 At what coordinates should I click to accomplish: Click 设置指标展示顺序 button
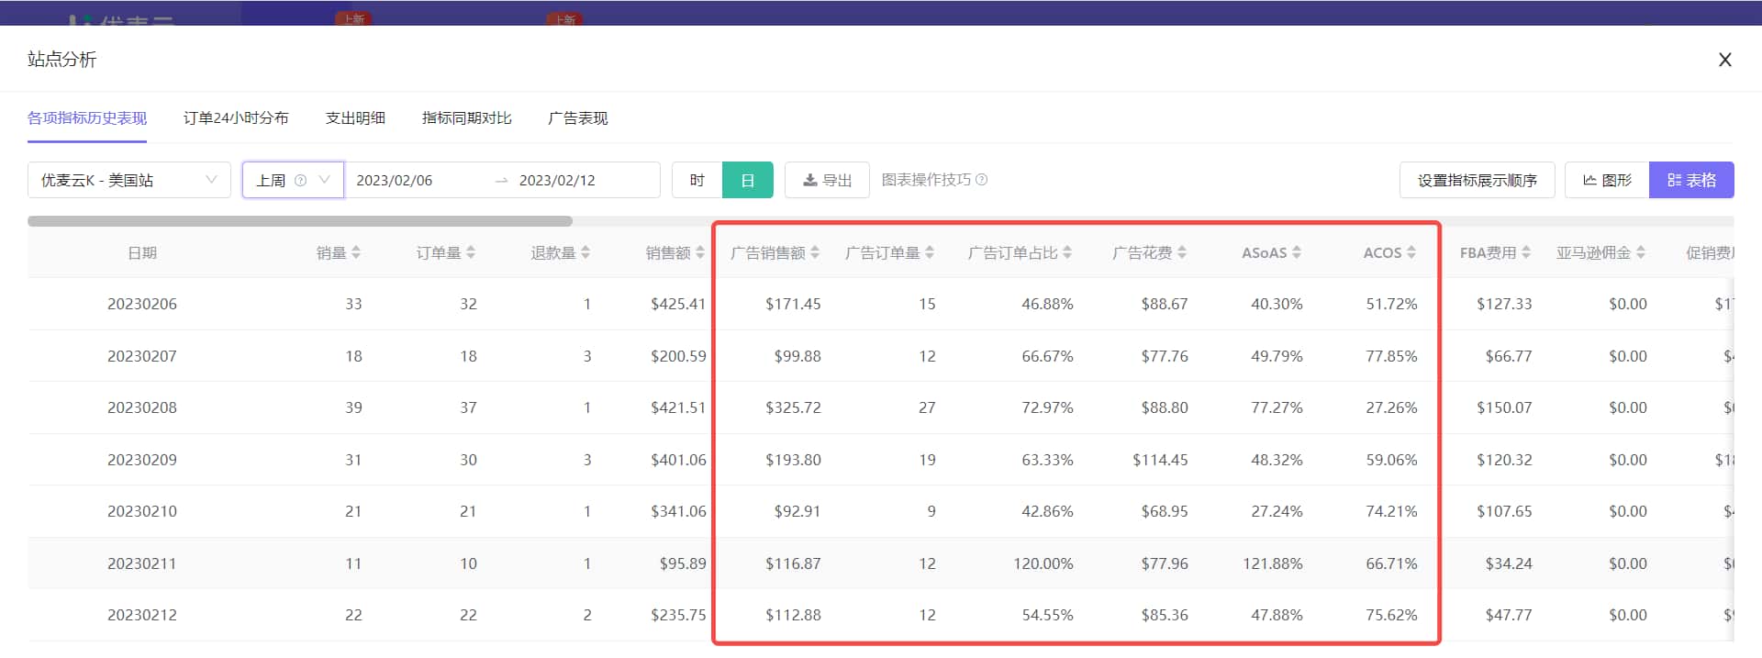1478,180
